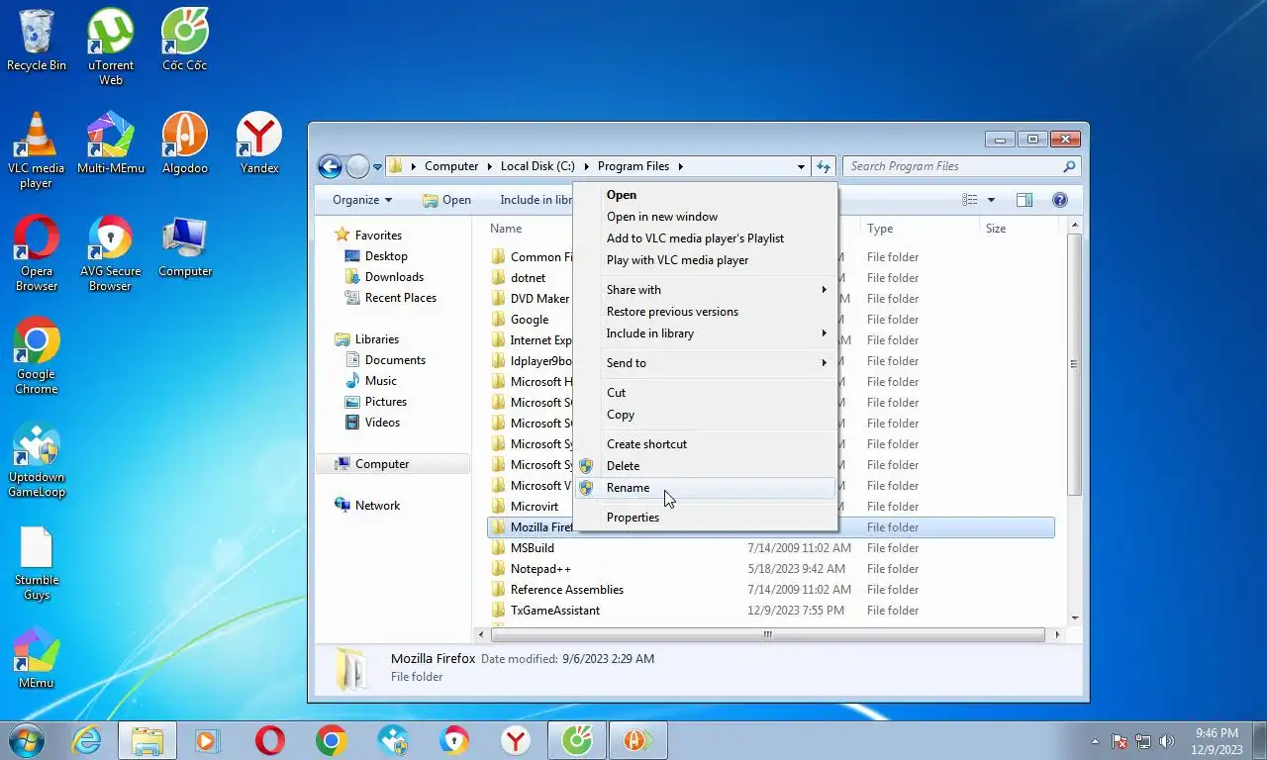Screen dimensions: 1267x760
Task: Show hidden icons in system tray
Action: point(1096,740)
